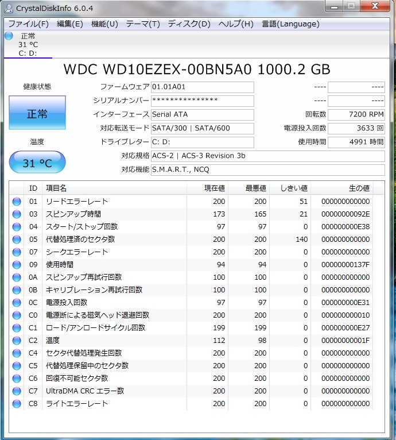Click threshold value 140

point(301,240)
